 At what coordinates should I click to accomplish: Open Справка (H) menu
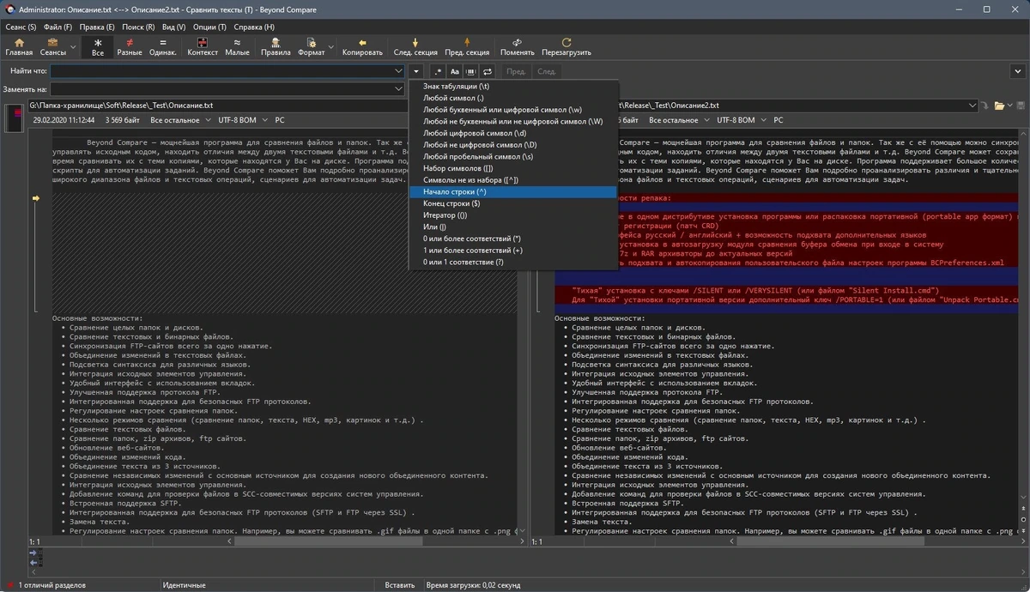click(254, 27)
